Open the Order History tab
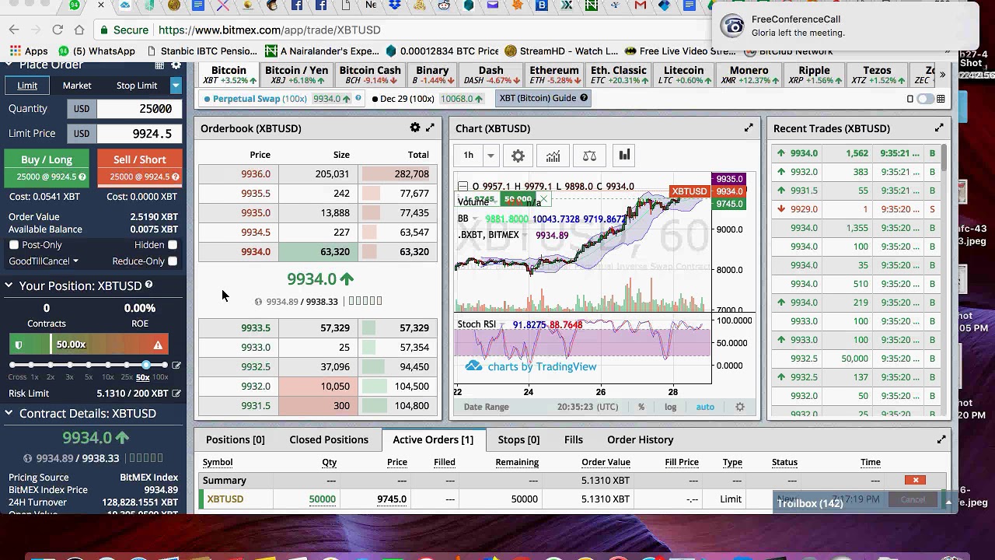 (x=641, y=439)
